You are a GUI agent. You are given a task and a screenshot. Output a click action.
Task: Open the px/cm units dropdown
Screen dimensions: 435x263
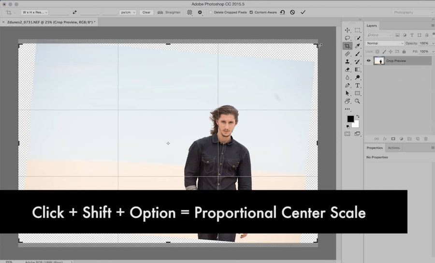point(128,13)
